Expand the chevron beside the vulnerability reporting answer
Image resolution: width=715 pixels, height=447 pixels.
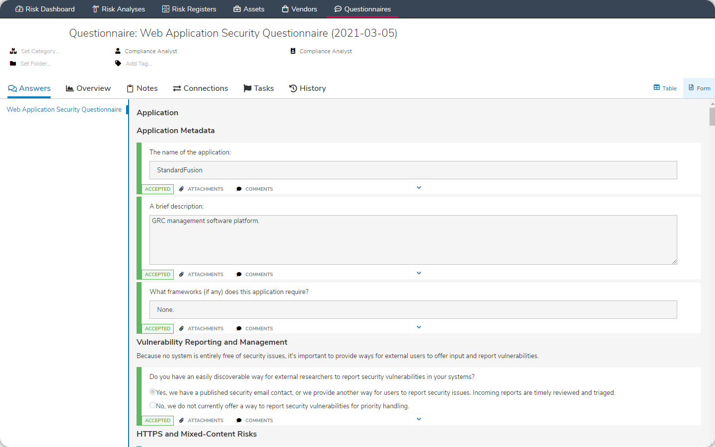pyautogui.click(x=419, y=419)
